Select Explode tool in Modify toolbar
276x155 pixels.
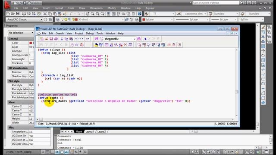tap(263, 102)
